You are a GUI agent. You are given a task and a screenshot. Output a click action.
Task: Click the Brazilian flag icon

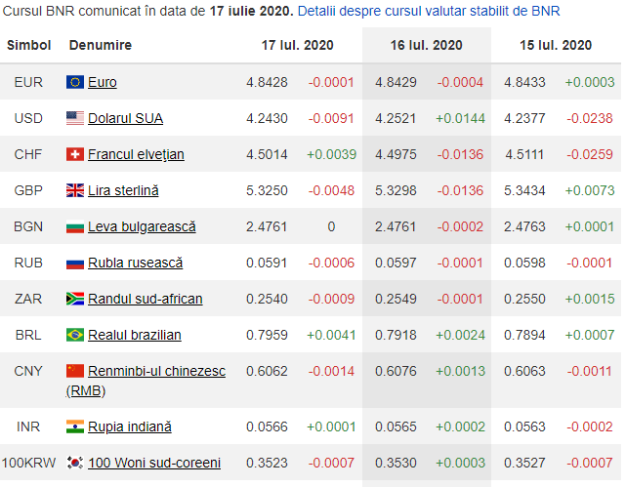click(74, 335)
